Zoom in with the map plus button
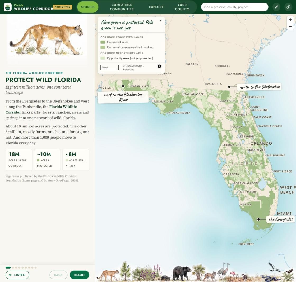The height and width of the screenshot is (282, 296). coord(290,20)
